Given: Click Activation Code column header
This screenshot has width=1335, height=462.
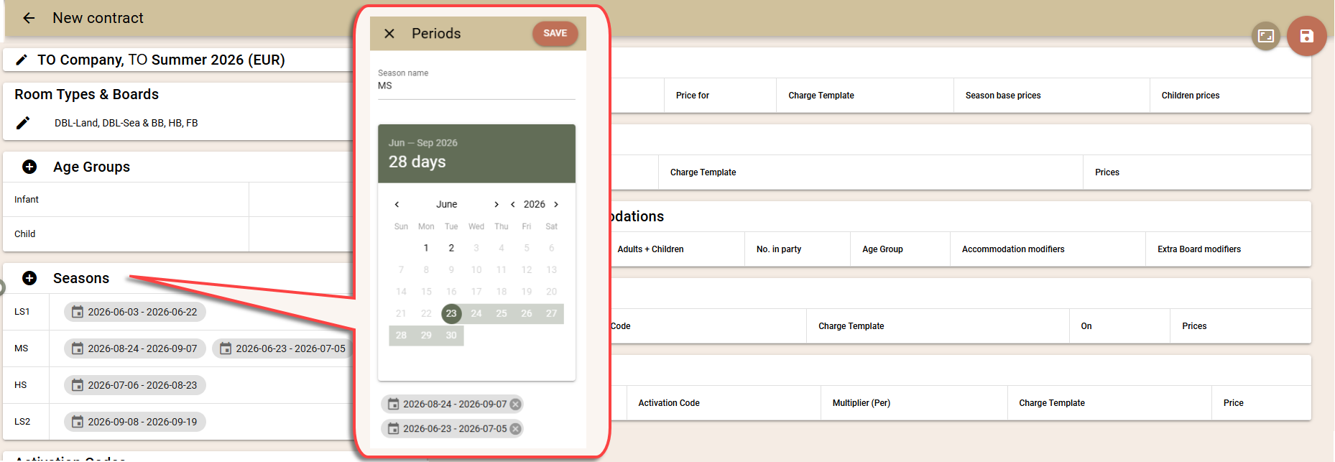Looking at the screenshot, I should click(669, 403).
